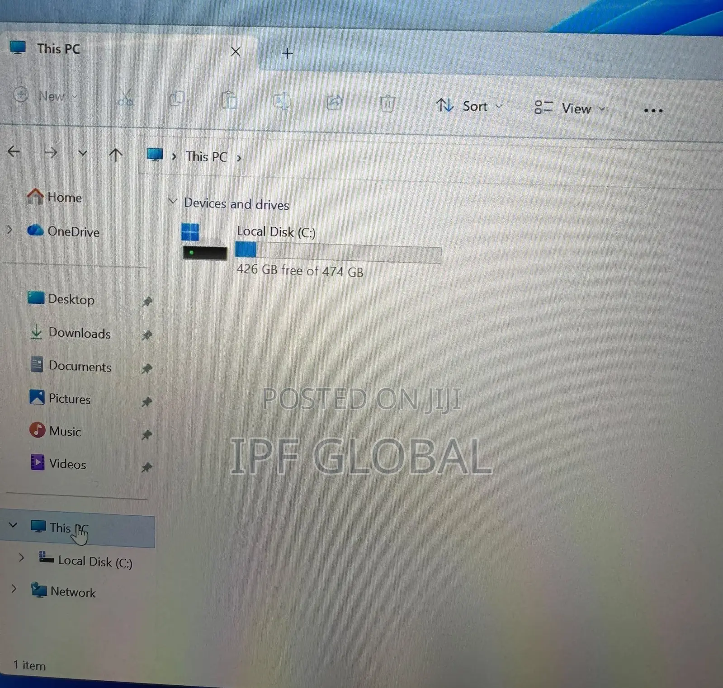Open the View dropdown menu
The image size is (723, 688).
point(569,108)
